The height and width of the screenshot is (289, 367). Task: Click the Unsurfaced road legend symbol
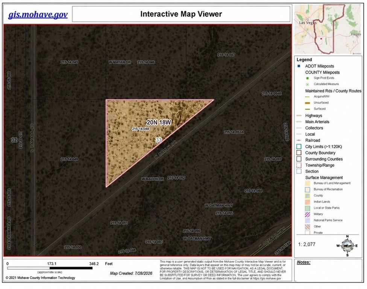(308, 103)
